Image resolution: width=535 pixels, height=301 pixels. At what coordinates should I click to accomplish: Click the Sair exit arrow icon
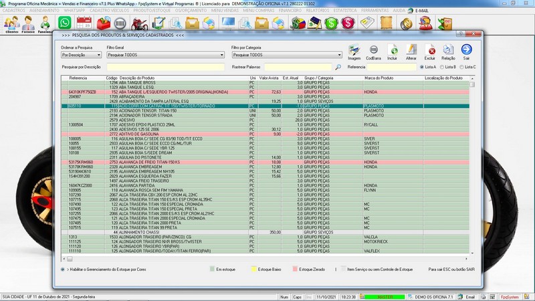(467, 49)
